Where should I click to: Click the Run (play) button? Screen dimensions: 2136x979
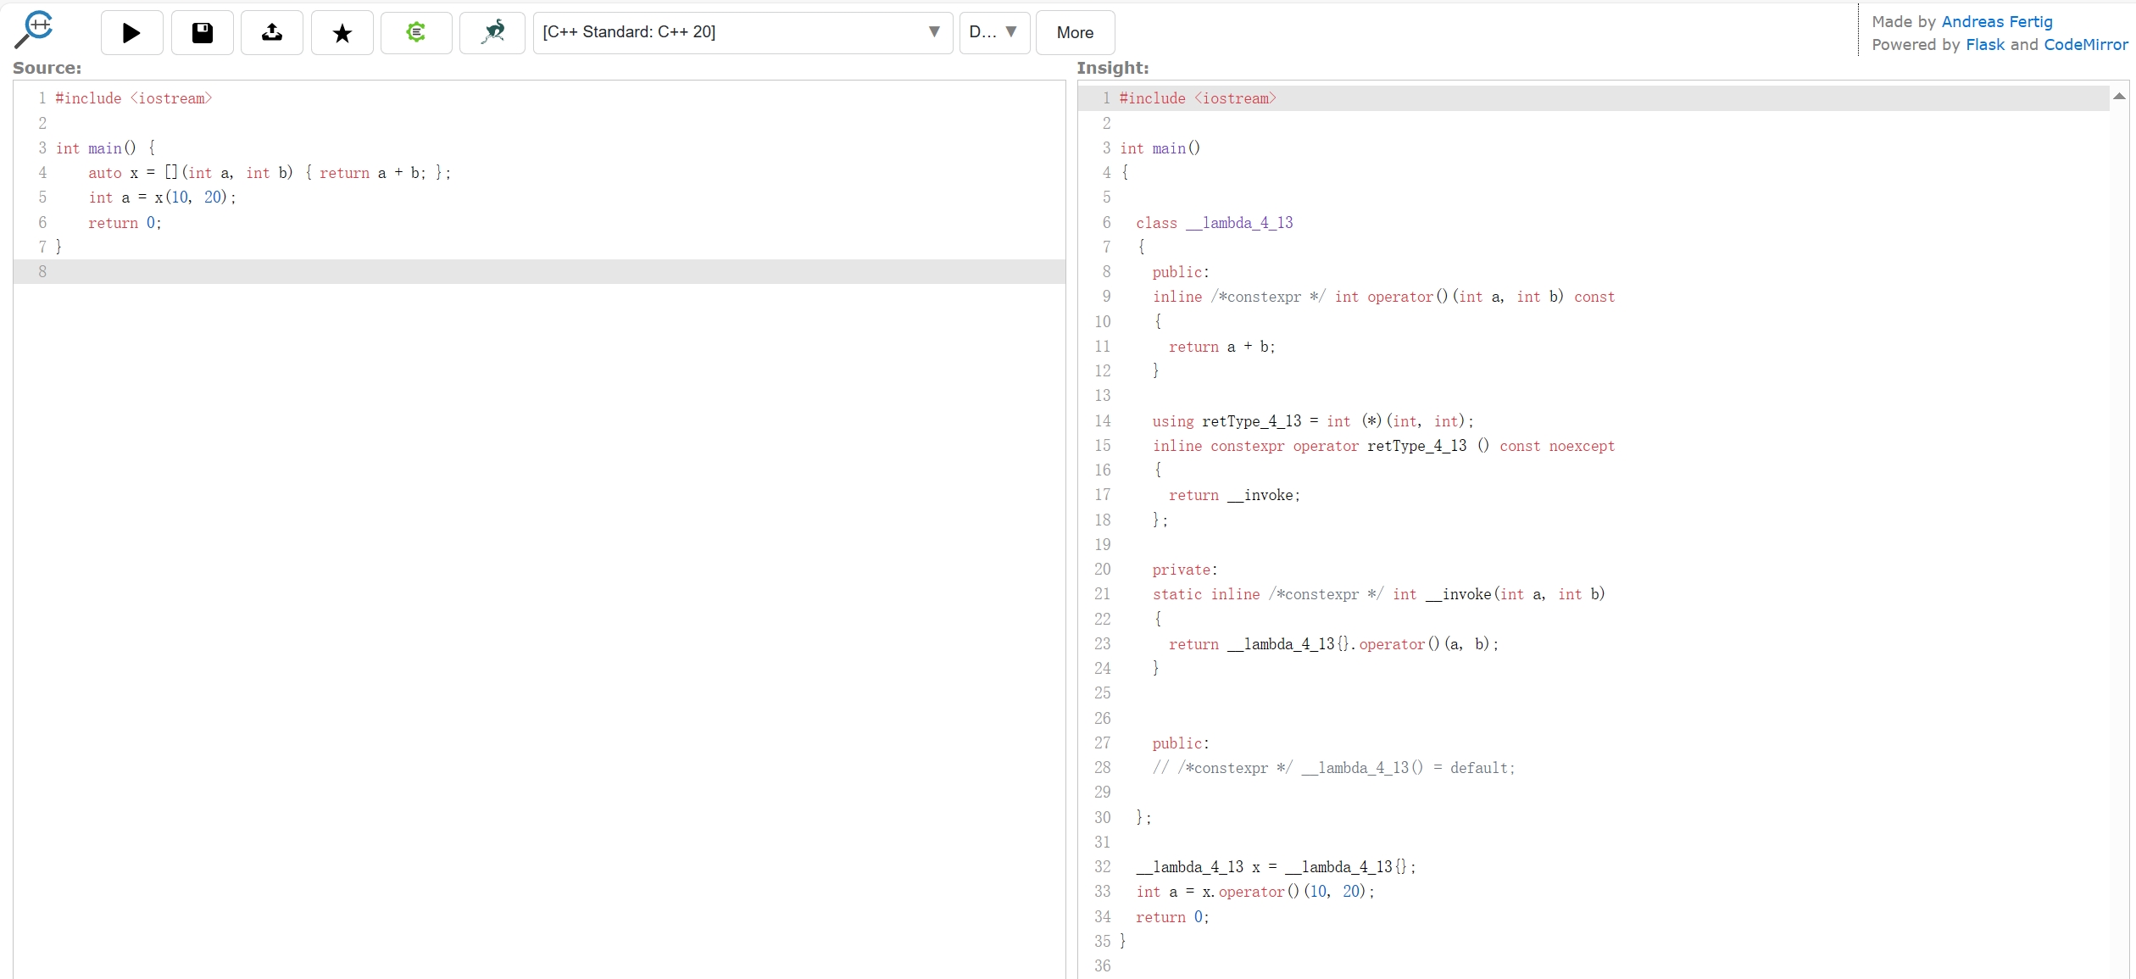pos(131,33)
